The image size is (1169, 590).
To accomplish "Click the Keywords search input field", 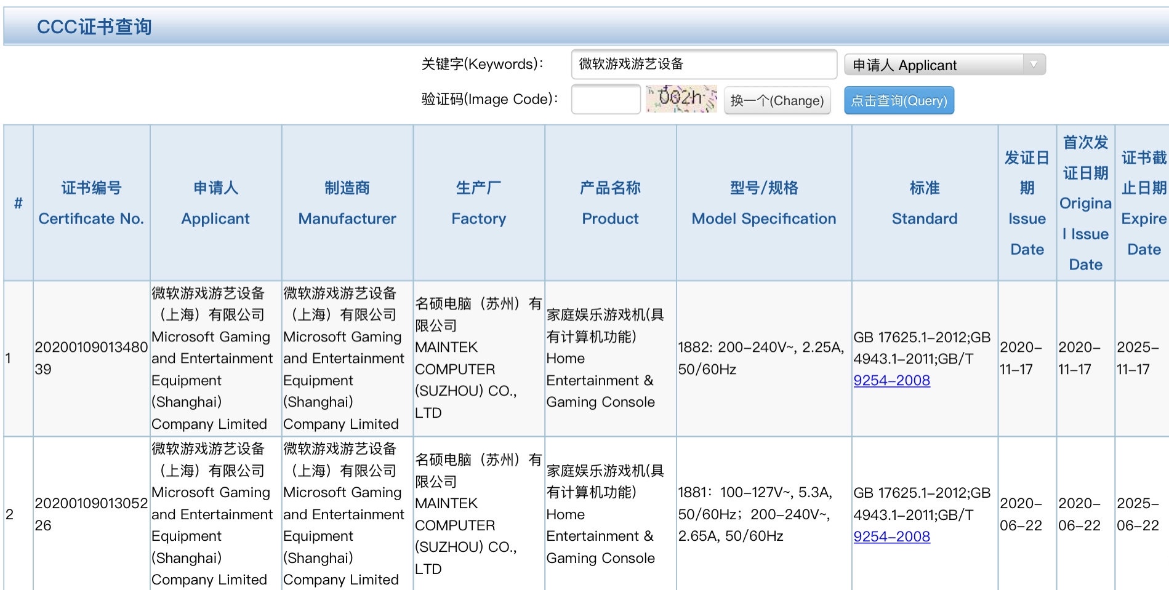I will tap(704, 64).
